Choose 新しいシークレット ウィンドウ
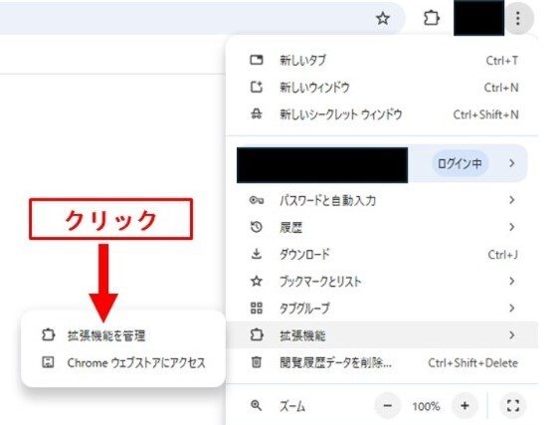The width and height of the screenshot is (557, 425). [382, 114]
